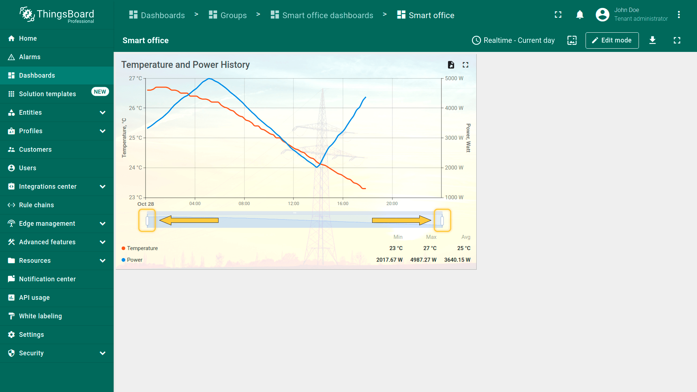Image resolution: width=697 pixels, height=392 pixels.
Task: Expand Temperature and Power widget to fullscreen
Action: [465, 65]
